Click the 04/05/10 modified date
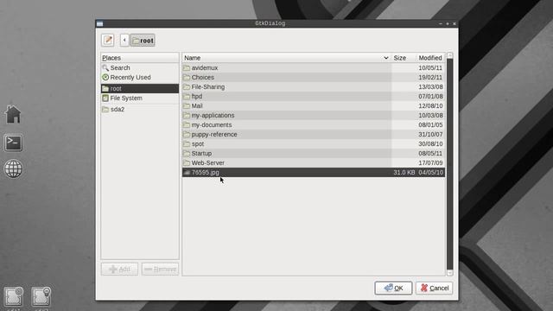553x311 pixels. [x=430, y=173]
